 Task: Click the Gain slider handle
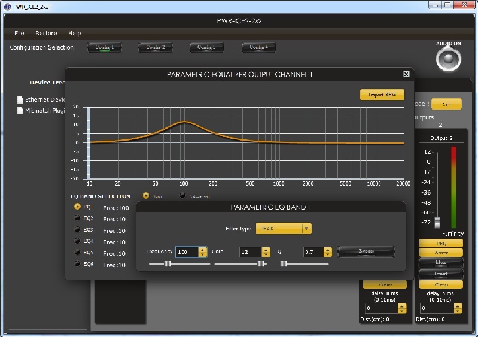(261, 263)
